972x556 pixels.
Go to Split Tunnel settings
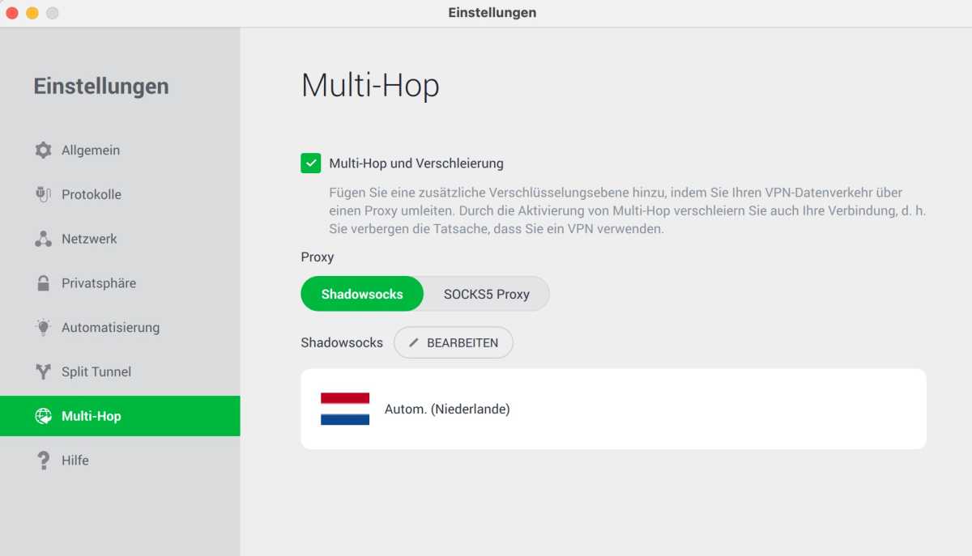tap(96, 372)
